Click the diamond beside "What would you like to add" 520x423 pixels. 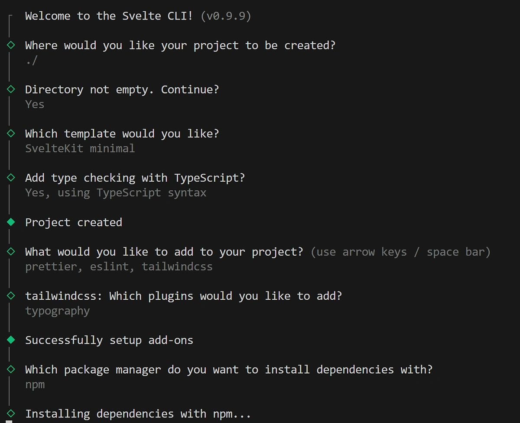coord(11,251)
